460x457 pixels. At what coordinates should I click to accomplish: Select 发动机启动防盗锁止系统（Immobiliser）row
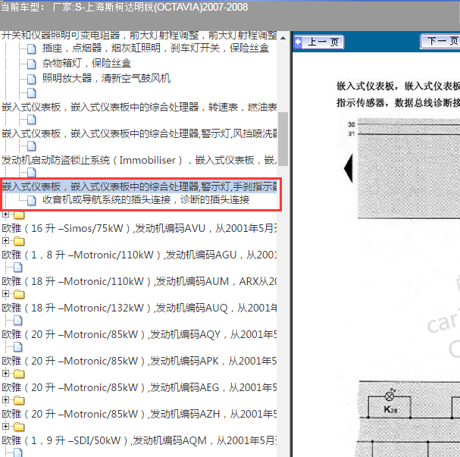[139, 160]
